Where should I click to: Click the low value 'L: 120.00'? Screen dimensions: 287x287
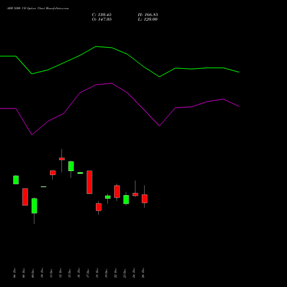click(x=148, y=20)
